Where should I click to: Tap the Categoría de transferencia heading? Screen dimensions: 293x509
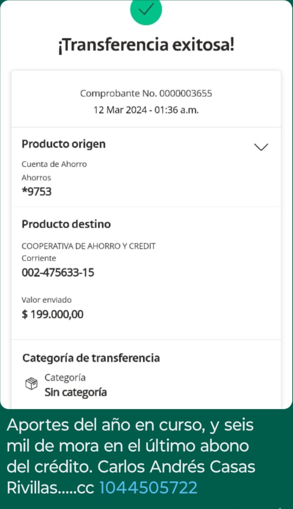pos(91,358)
